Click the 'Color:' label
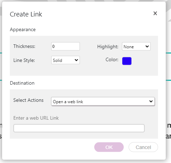The width and height of the screenshot is (171, 163). (x=112, y=60)
